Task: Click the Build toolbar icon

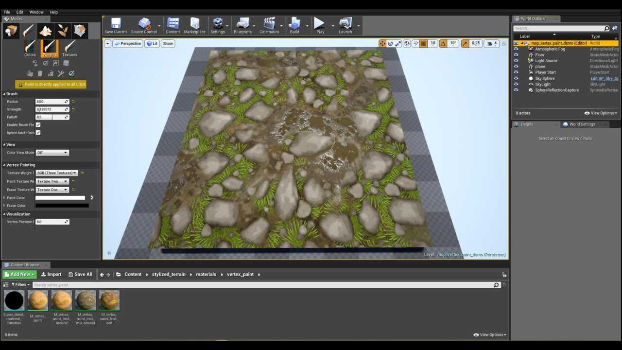Action: 294,26
